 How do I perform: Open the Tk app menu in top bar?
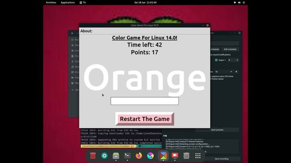[83, 3]
